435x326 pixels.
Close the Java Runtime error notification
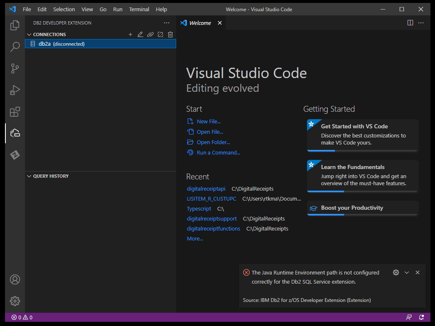pos(418,272)
